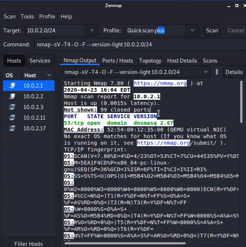Click the Profile field Quick scan plus
Screen dimensions: 246x247
tap(156, 31)
